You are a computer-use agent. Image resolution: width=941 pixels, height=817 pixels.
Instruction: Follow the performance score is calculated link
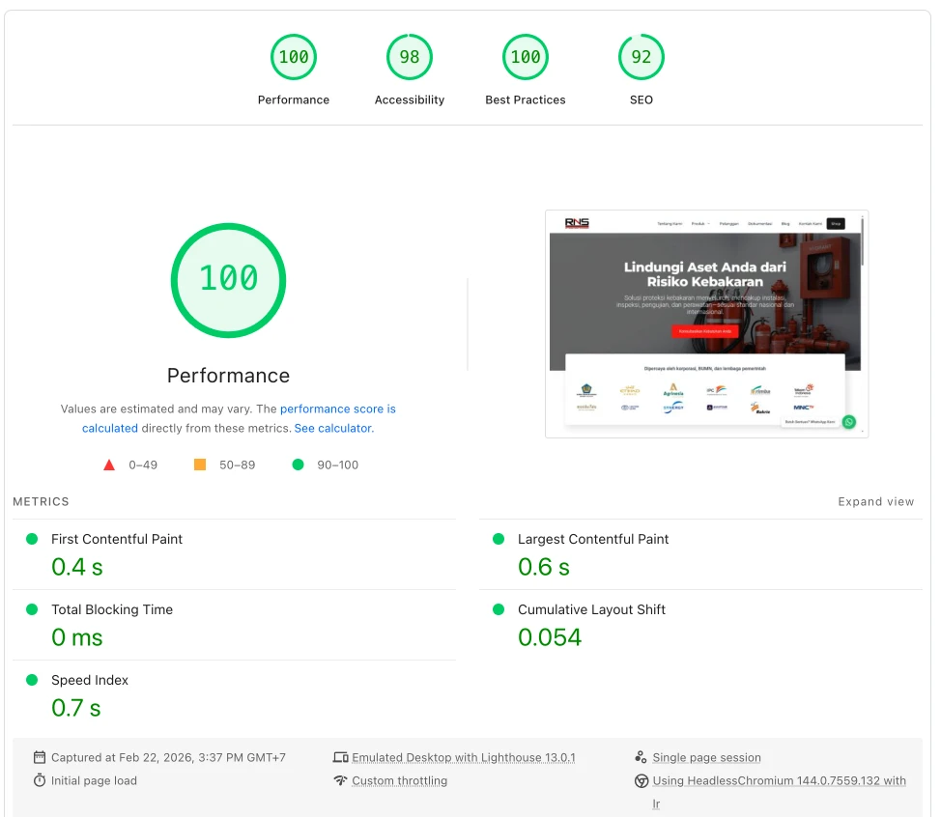338,408
